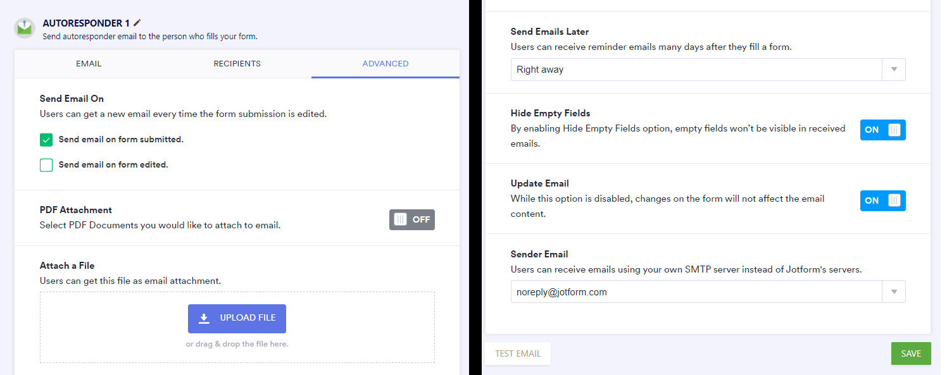Screen dimensions: 947x375
Task: Disable the Hide Empty Fields toggle
Action: [x=882, y=130]
